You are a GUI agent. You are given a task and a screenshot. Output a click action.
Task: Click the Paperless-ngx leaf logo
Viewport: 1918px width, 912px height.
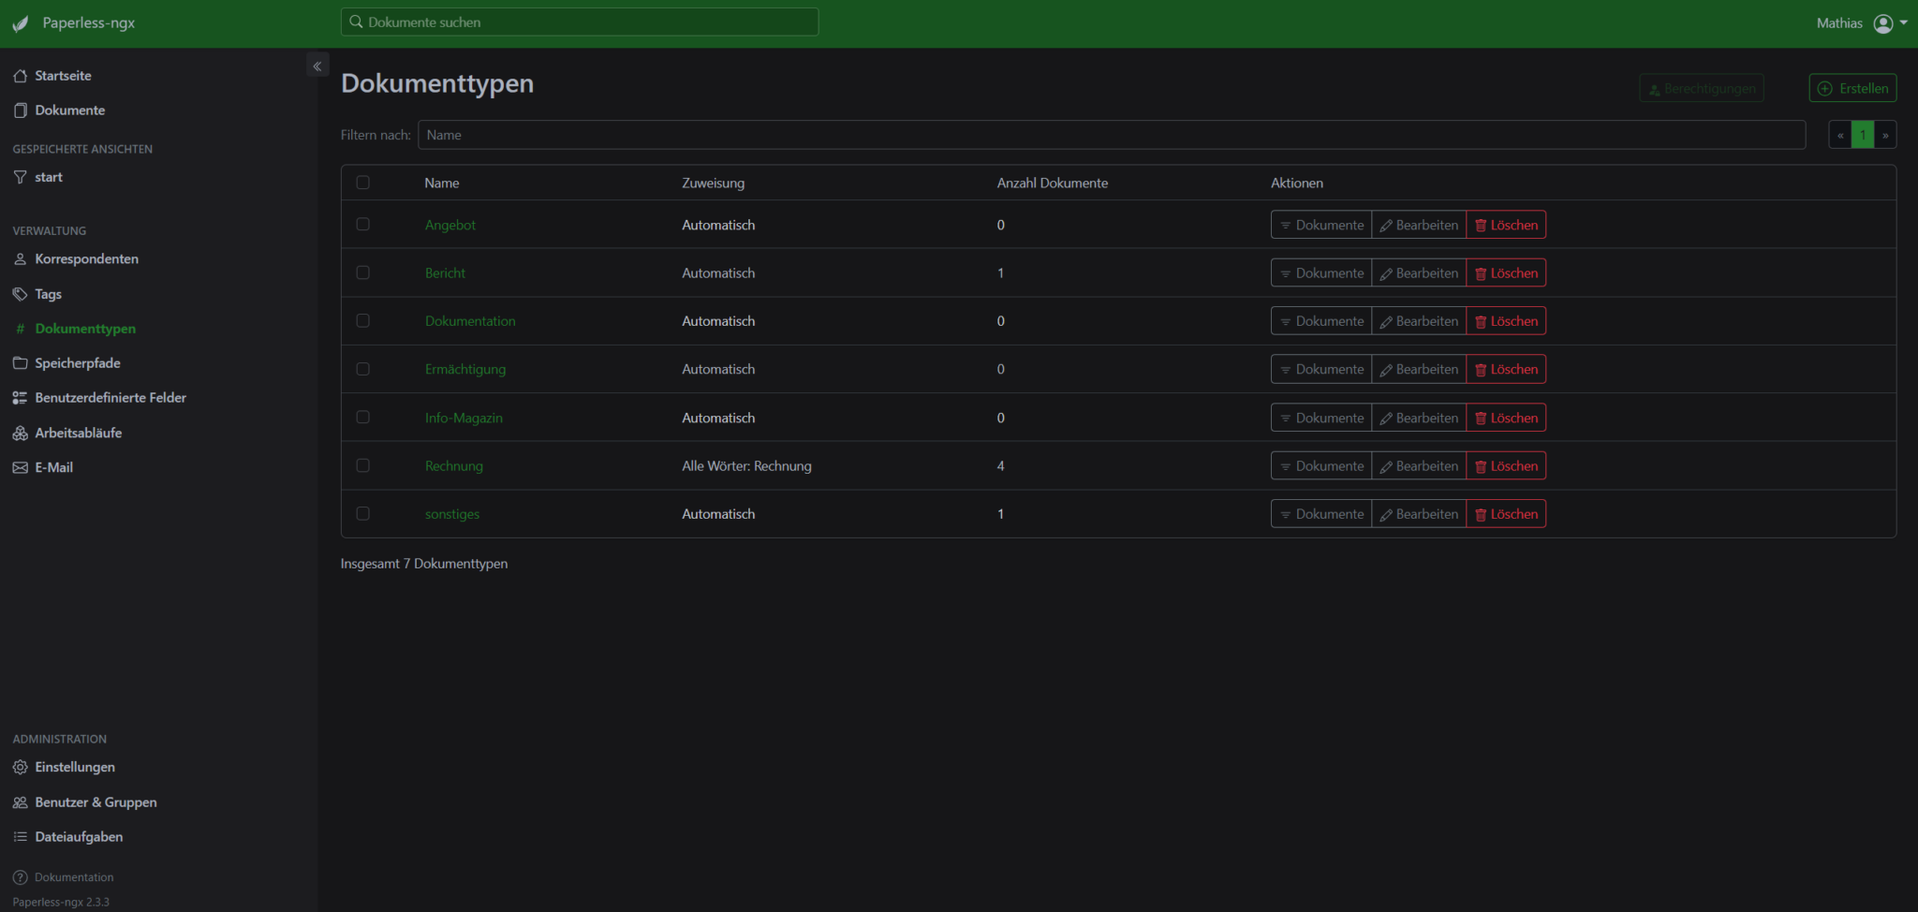[21, 23]
